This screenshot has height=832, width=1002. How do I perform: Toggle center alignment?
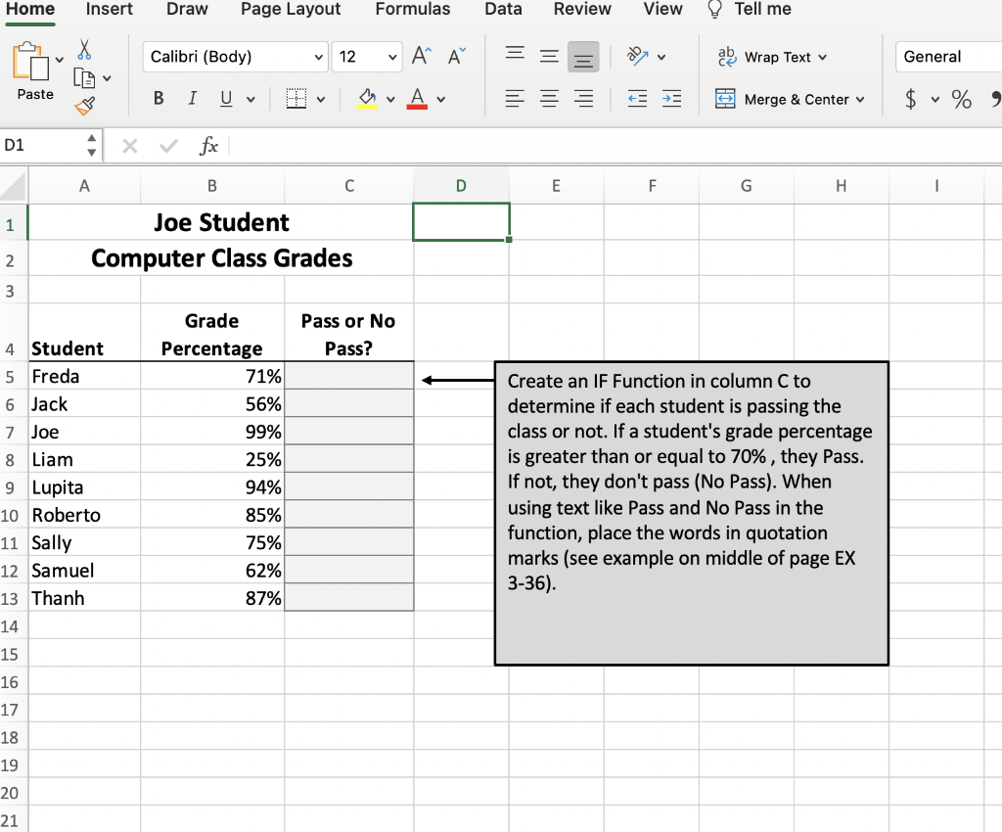[x=549, y=98]
